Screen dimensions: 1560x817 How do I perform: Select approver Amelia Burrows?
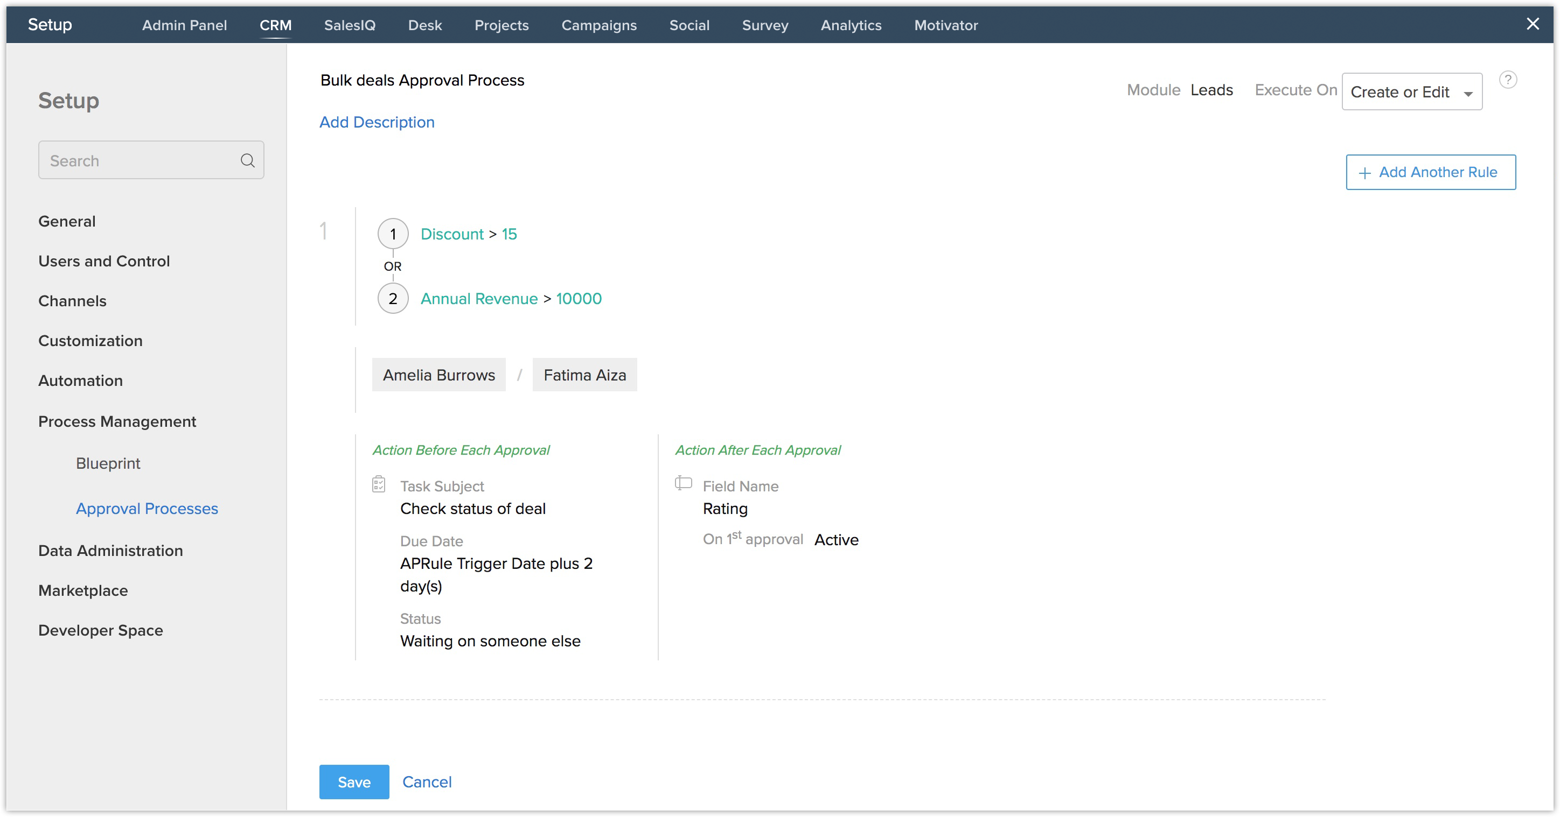438,375
